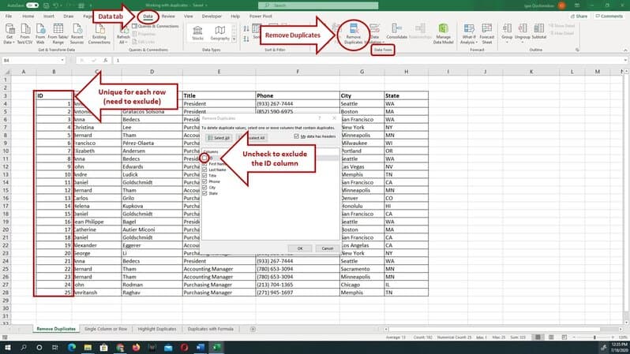Image resolution: width=630 pixels, height=354 pixels.
Task: Toggle the Title column checkbox
Action: tap(204, 175)
